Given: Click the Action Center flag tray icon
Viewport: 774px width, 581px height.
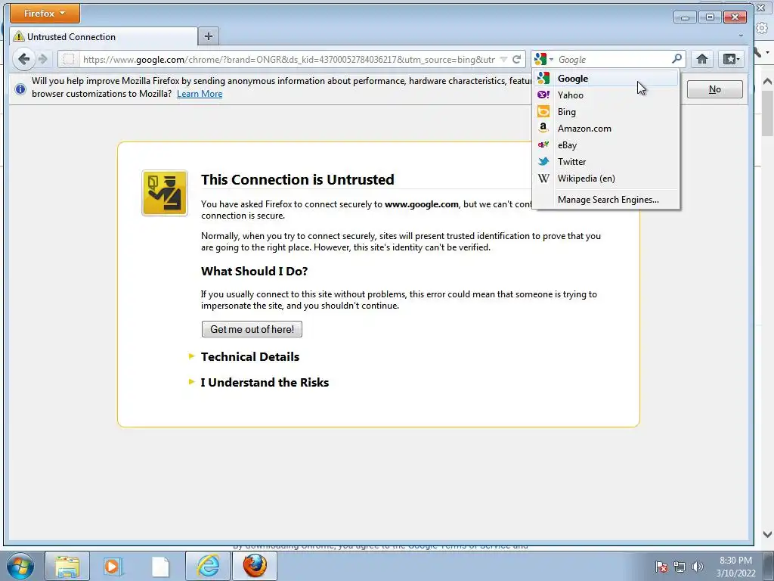Looking at the screenshot, I should click(x=661, y=567).
